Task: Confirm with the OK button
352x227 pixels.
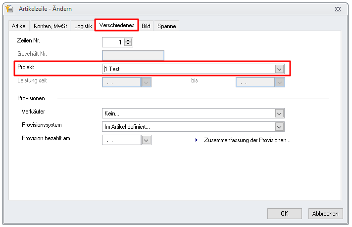Action: (284, 214)
